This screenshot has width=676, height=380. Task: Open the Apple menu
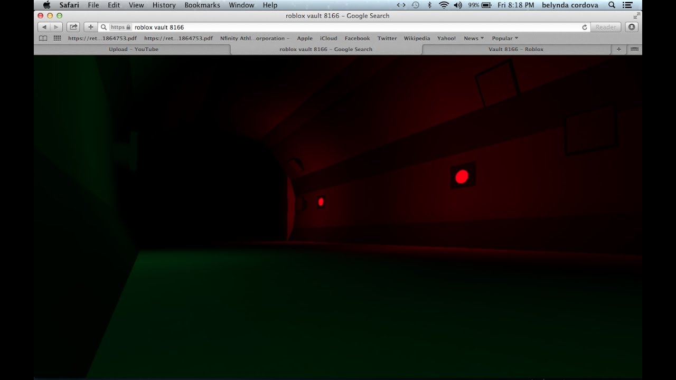click(46, 5)
